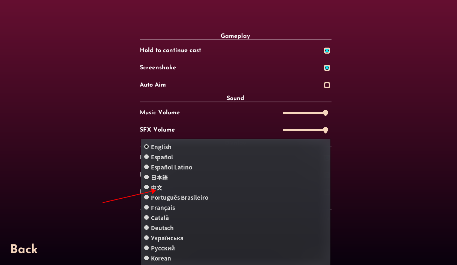Choose Українська from the list

167,238
